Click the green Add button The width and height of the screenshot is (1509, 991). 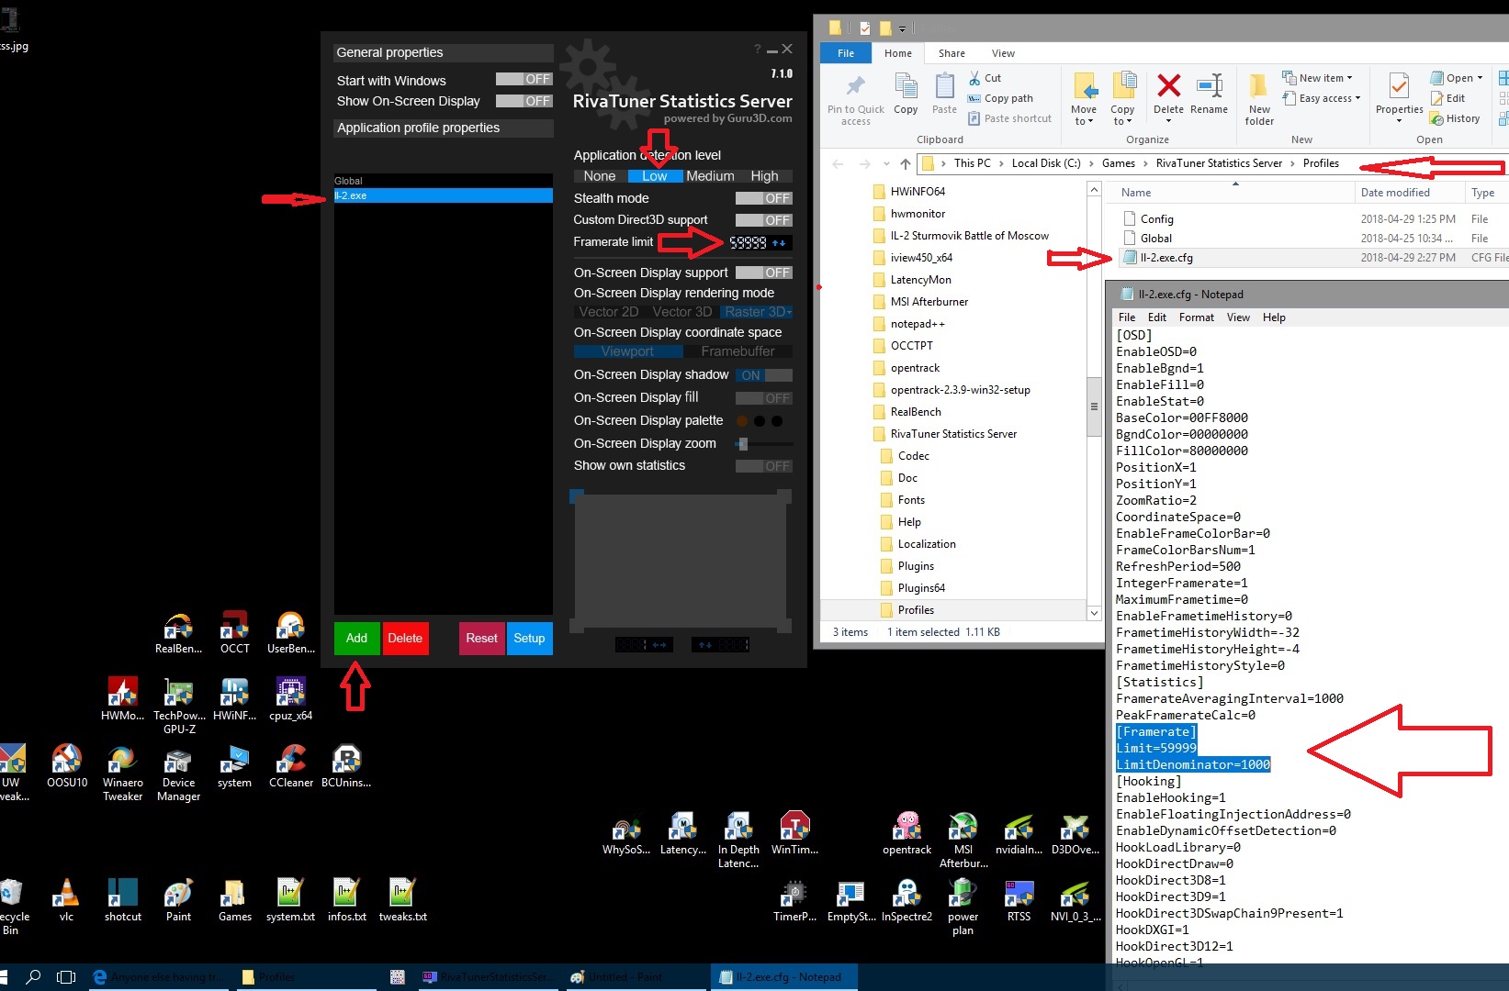tap(356, 639)
